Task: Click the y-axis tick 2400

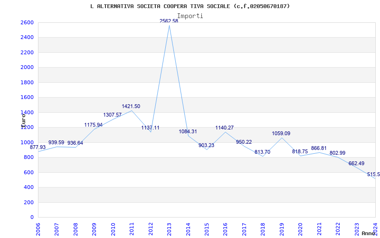Action: click(x=27, y=38)
